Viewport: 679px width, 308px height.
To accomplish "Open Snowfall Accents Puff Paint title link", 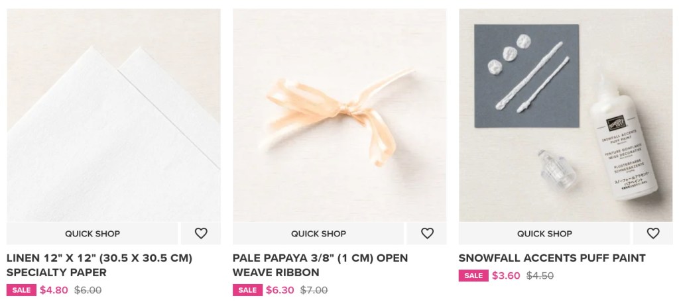I will (x=552, y=258).
